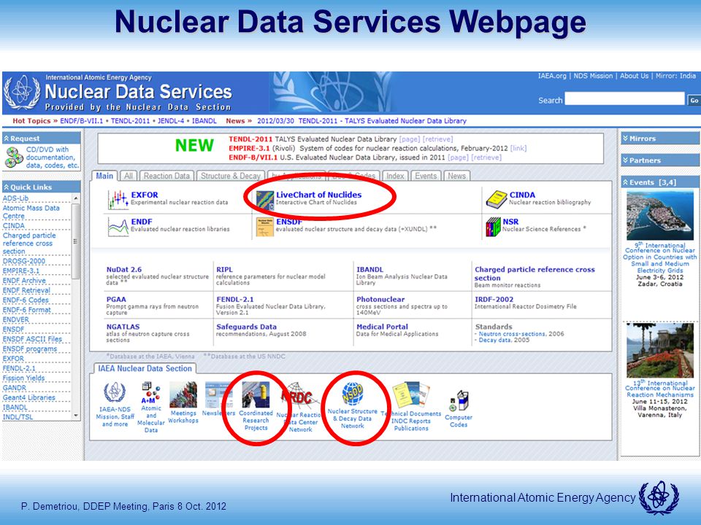Click the CINDA yellow book icon
This screenshot has height=525, width=701.
(x=496, y=200)
